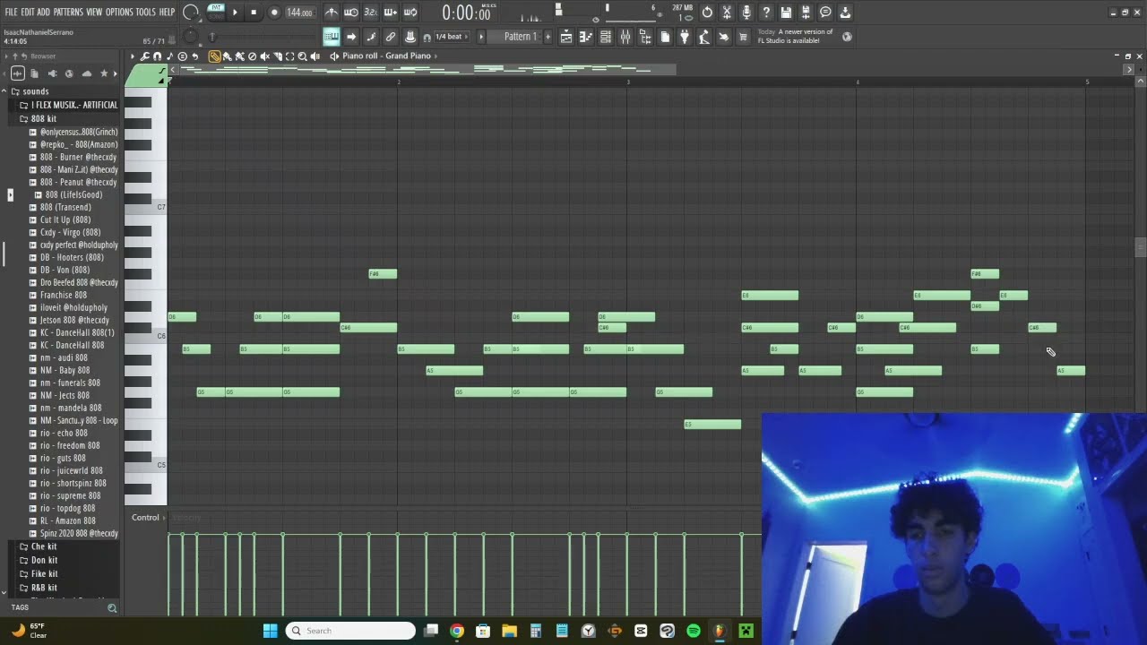This screenshot has height=645, width=1147.
Task: Open the Channel rack view button
Action: point(605,37)
